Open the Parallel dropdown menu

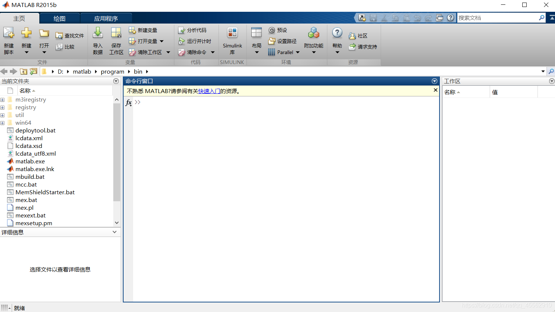(x=298, y=52)
